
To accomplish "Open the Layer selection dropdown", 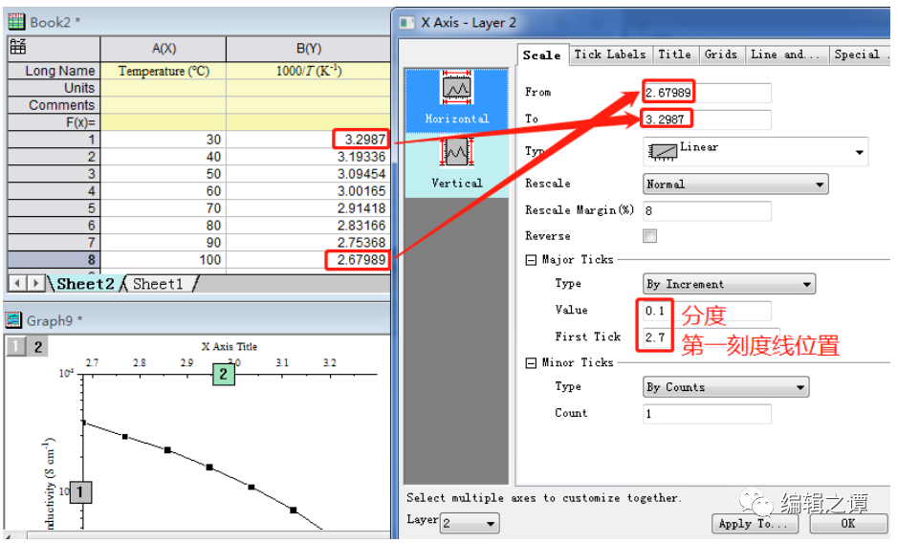I will click(470, 523).
